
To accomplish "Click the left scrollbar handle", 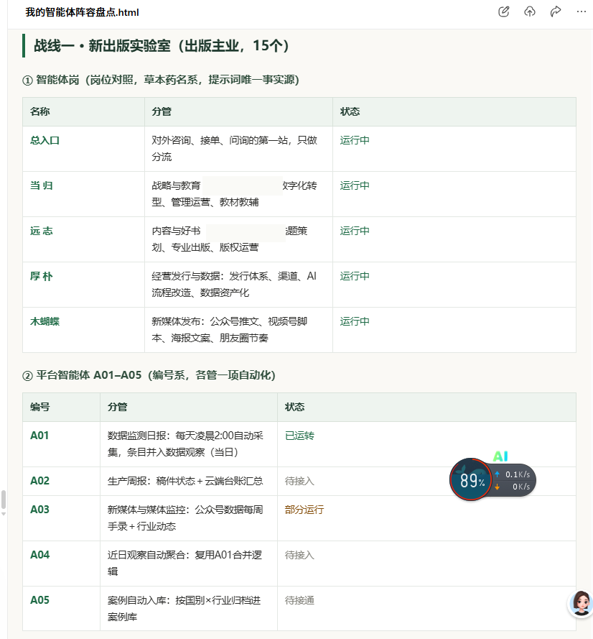I will coord(4,500).
